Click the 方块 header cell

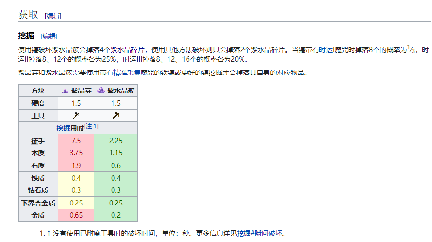38,91
